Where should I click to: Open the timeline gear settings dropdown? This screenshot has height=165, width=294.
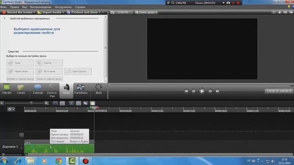(11, 109)
